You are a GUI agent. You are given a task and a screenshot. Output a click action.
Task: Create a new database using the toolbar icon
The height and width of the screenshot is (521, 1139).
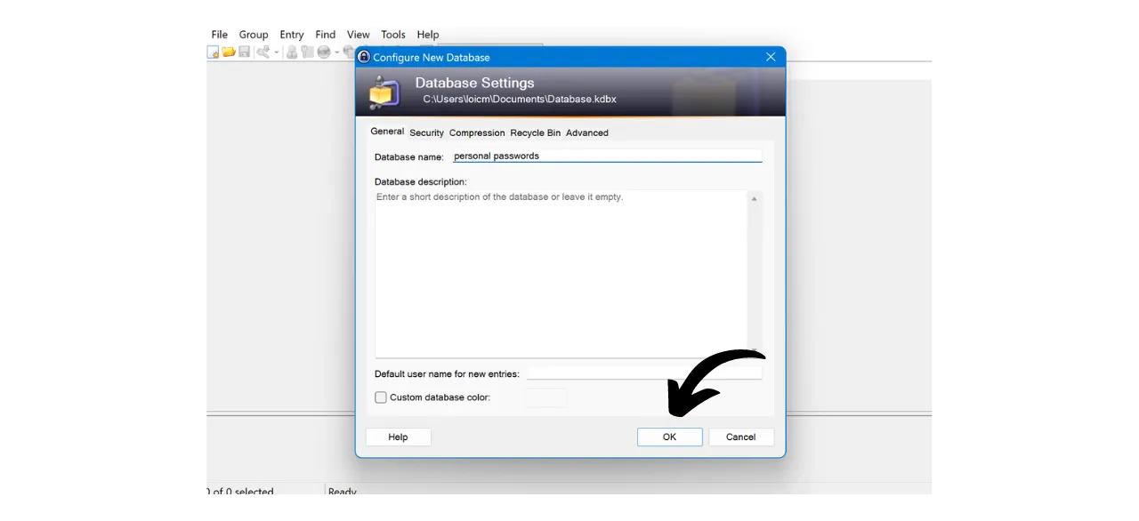[x=213, y=52]
